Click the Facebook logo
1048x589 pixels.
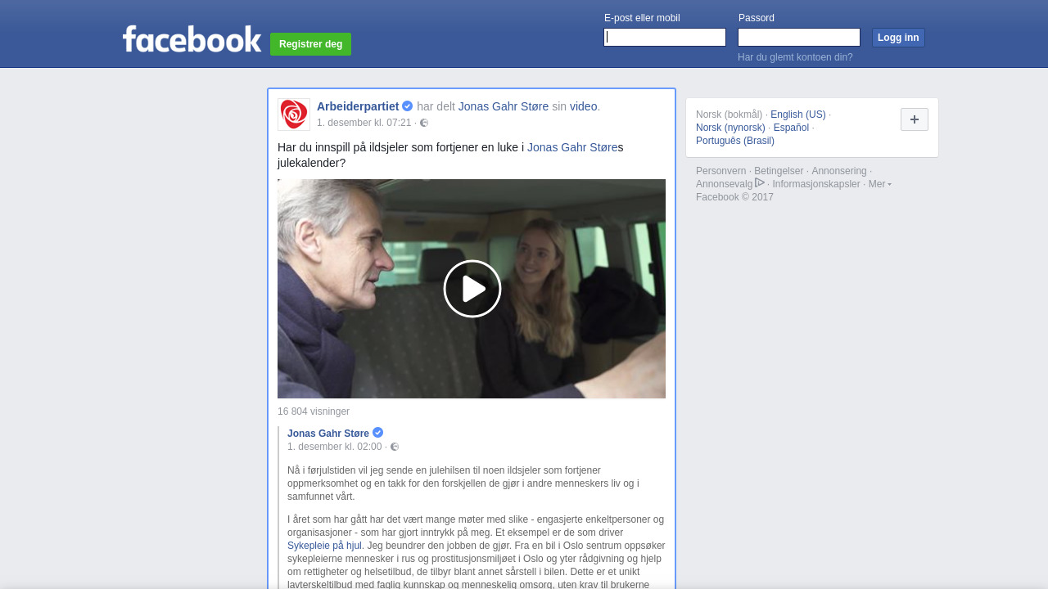[192, 38]
